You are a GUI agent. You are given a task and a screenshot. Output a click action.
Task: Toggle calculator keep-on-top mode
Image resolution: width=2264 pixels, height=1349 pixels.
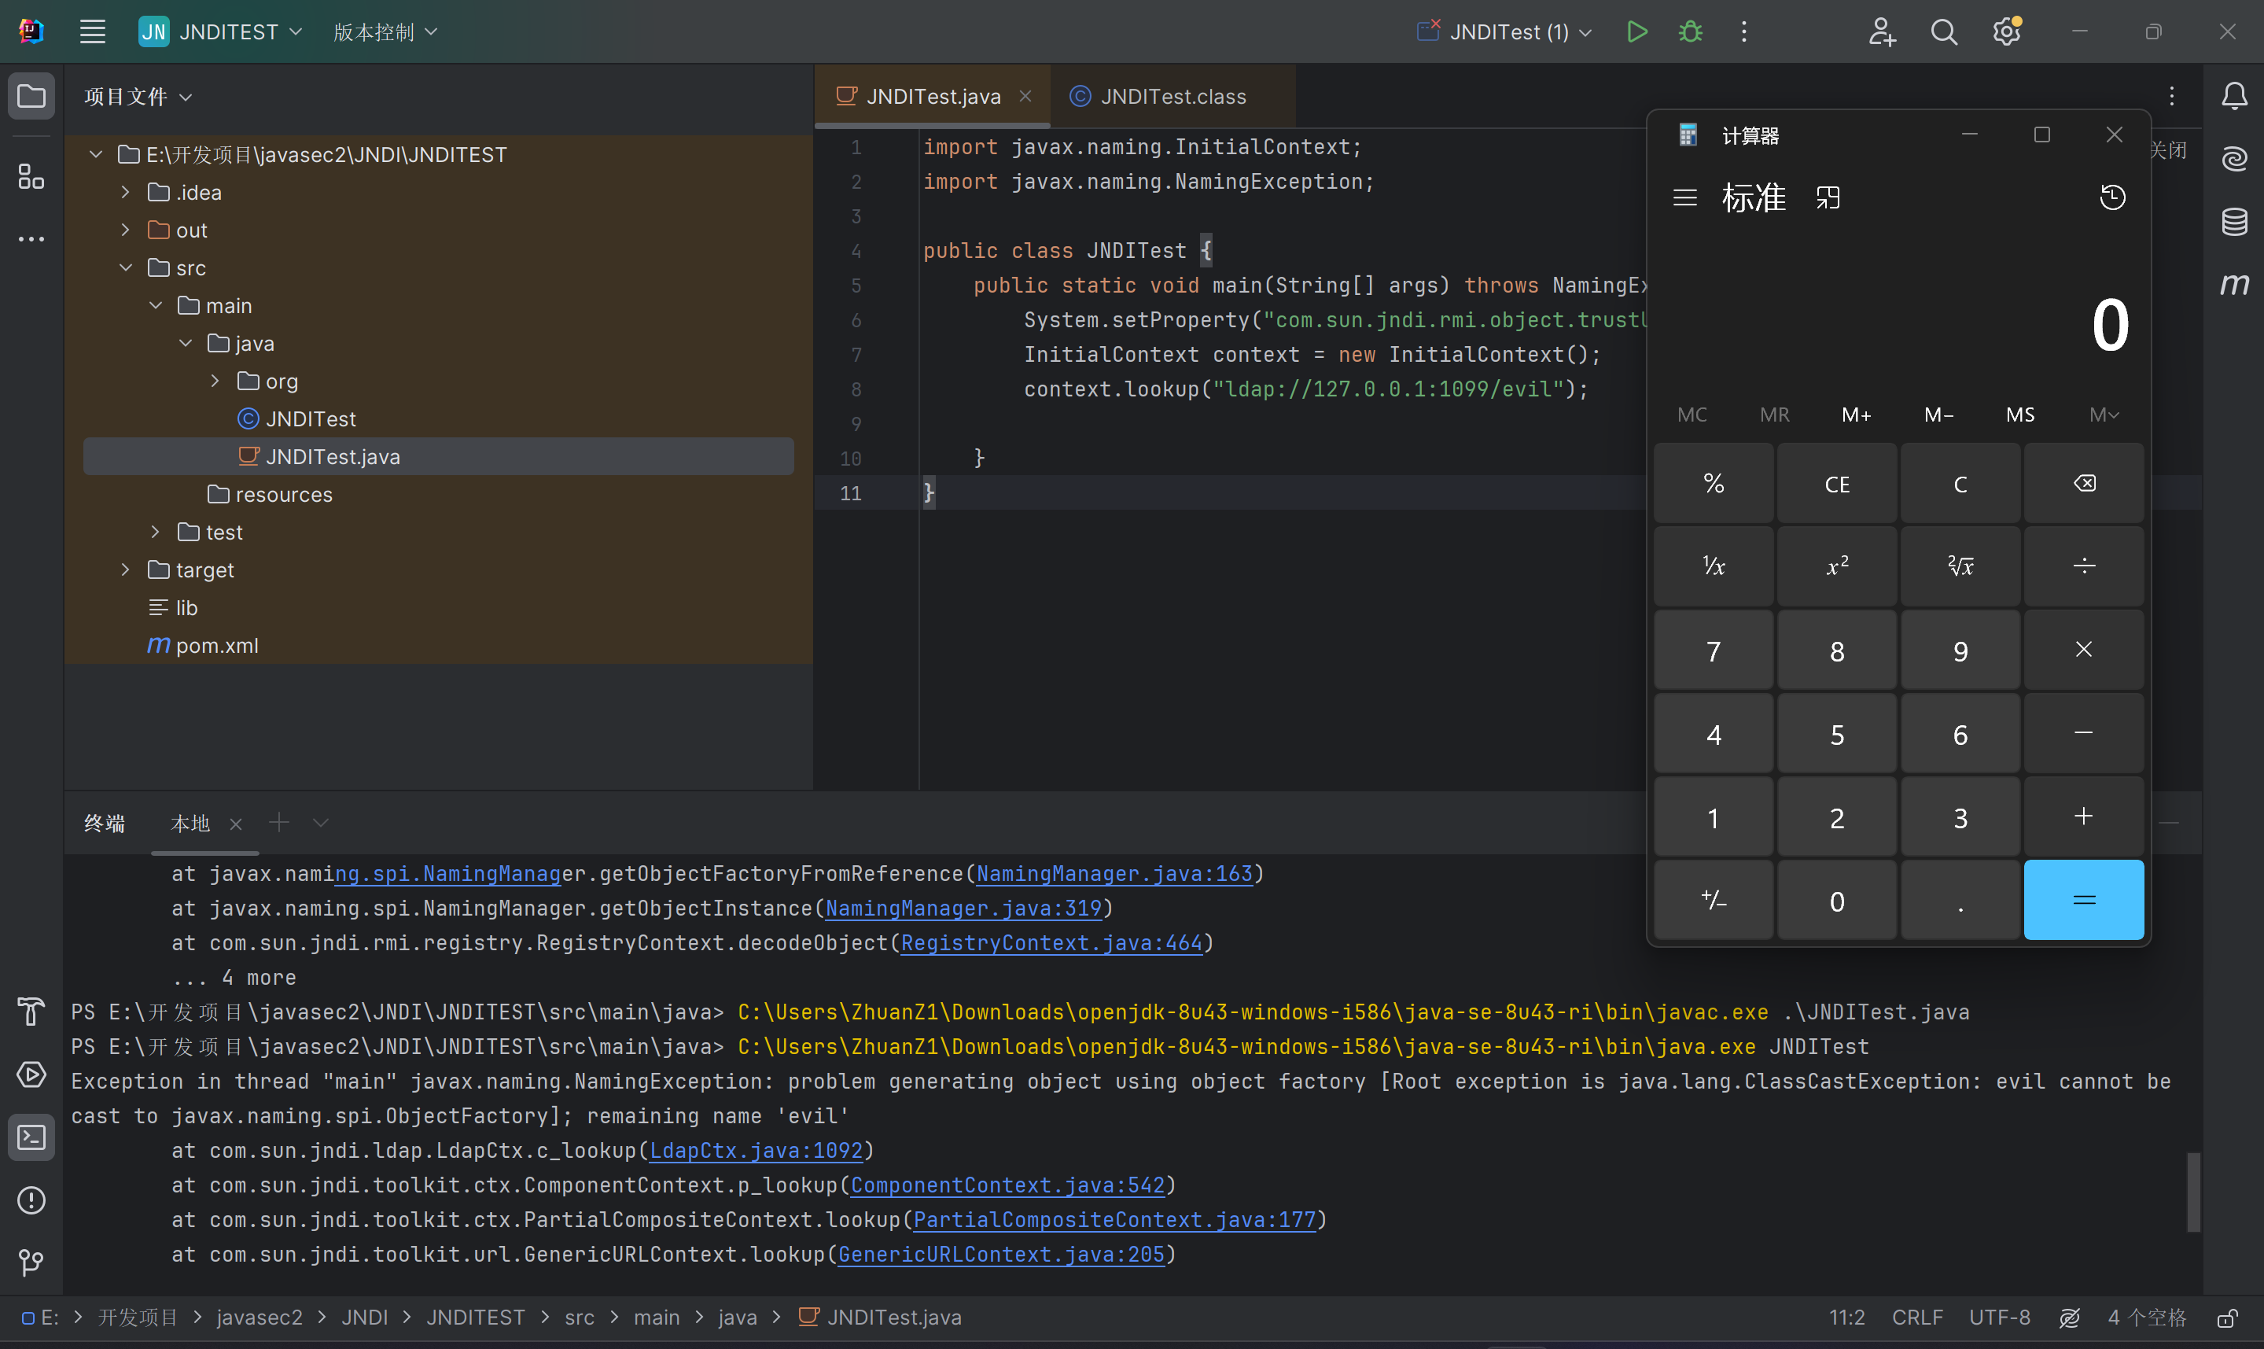[x=1828, y=197]
